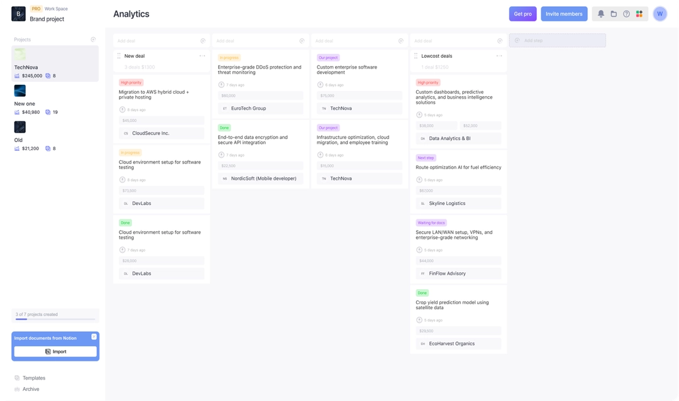Open the three-dot menu for Lowcost deals column
Screen dimensions: 679x401
pyautogui.click(x=499, y=56)
